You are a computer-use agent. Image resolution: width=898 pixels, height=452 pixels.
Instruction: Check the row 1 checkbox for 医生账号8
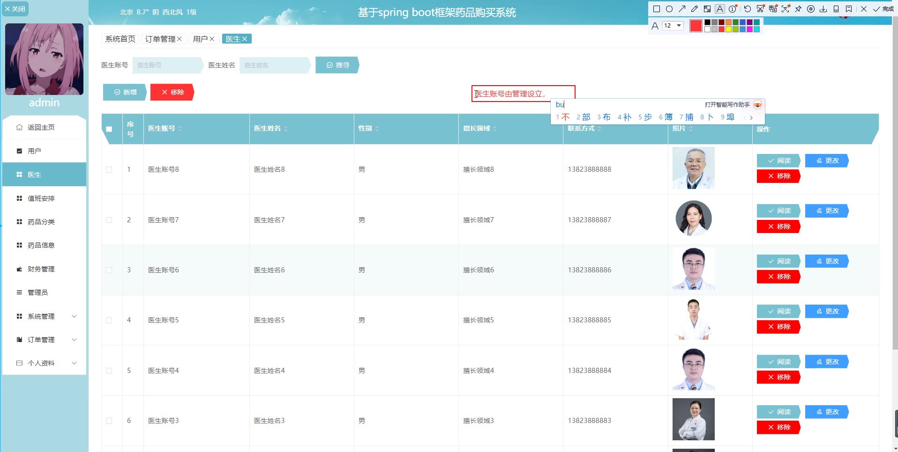coord(109,170)
